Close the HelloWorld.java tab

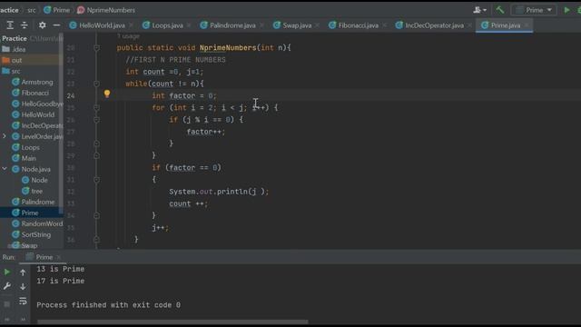tap(132, 25)
